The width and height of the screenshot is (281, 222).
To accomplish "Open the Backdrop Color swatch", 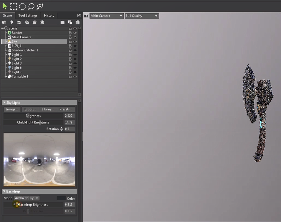I will (61, 198).
